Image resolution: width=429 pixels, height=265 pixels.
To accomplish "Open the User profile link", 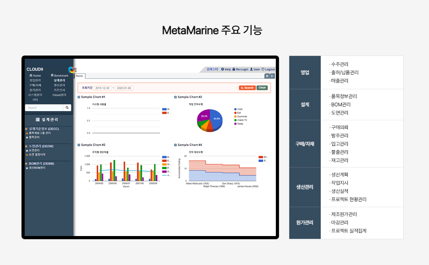I will (255, 69).
